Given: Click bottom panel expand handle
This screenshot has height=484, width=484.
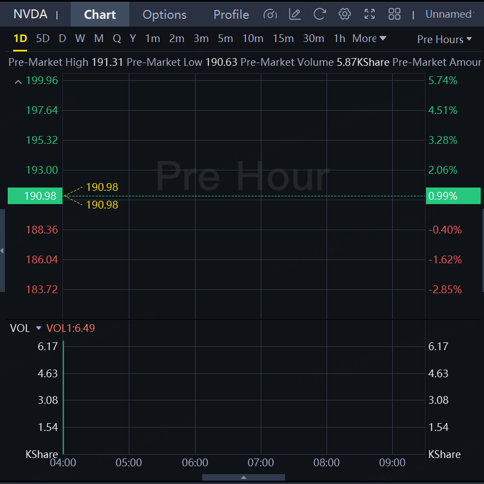Looking at the screenshot, I should 243,477.
